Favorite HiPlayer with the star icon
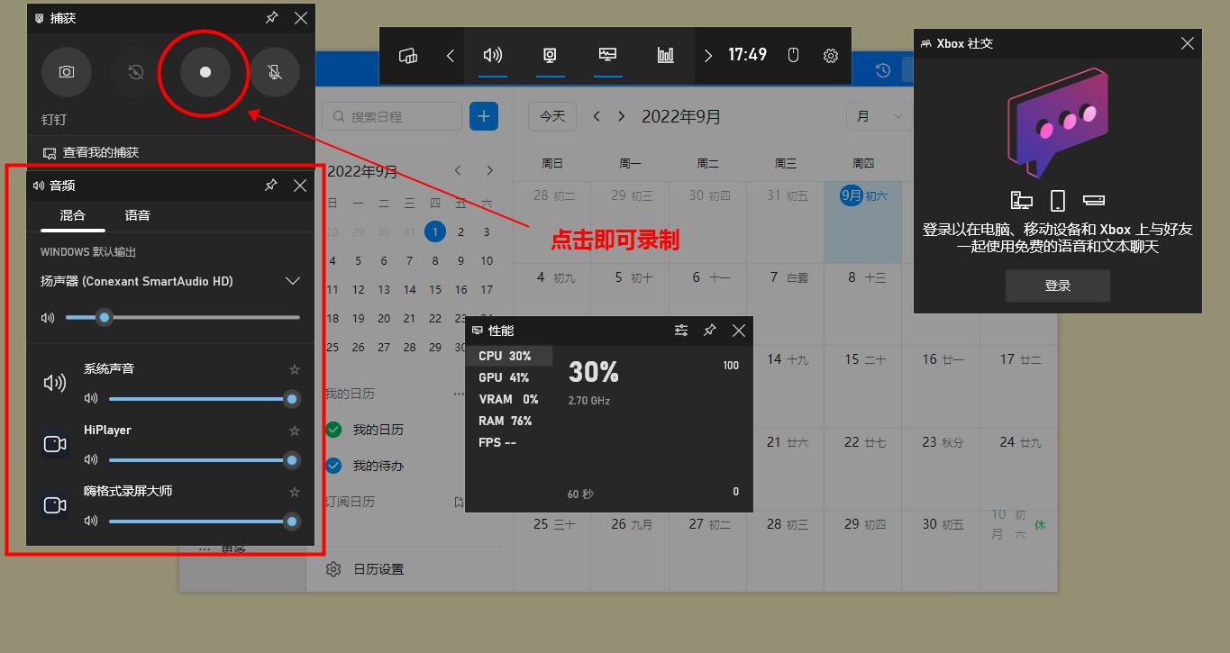This screenshot has height=653, width=1230. 294,431
